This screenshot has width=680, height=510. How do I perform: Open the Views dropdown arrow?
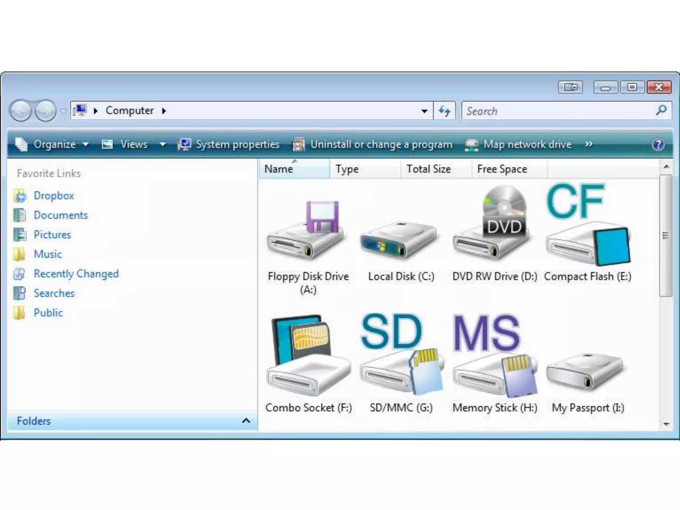[x=162, y=144]
